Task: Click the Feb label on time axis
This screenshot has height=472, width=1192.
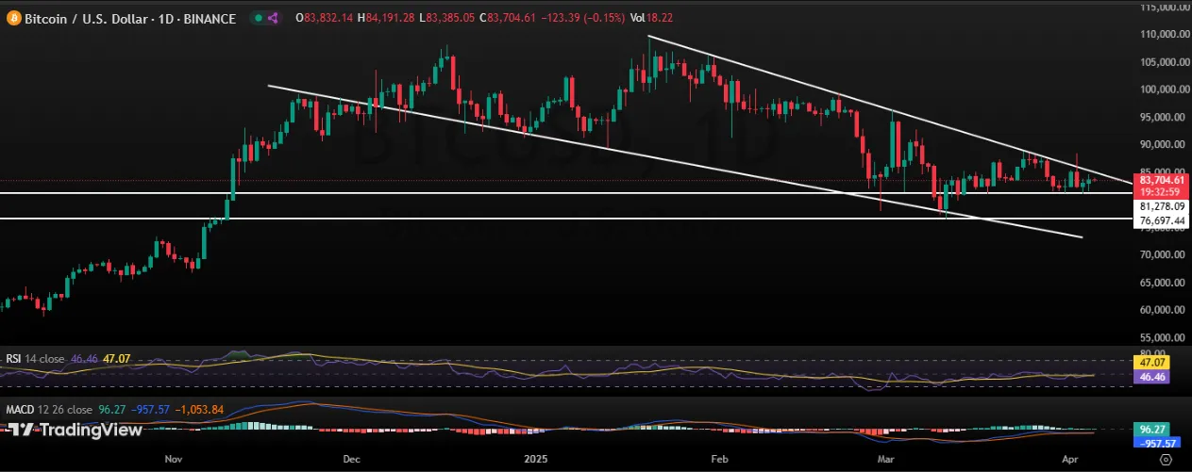Action: point(719,459)
